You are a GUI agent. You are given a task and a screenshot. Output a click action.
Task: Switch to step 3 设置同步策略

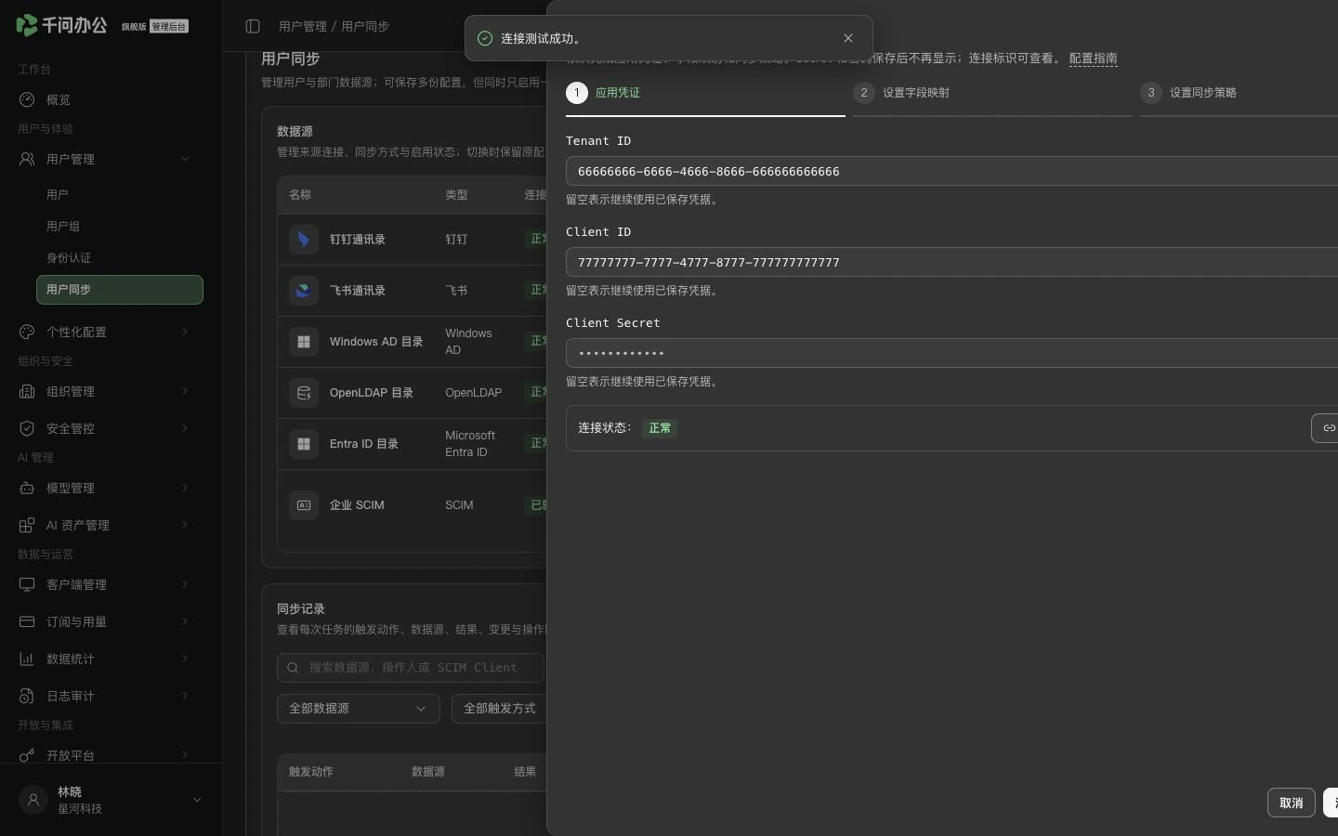tap(1239, 93)
